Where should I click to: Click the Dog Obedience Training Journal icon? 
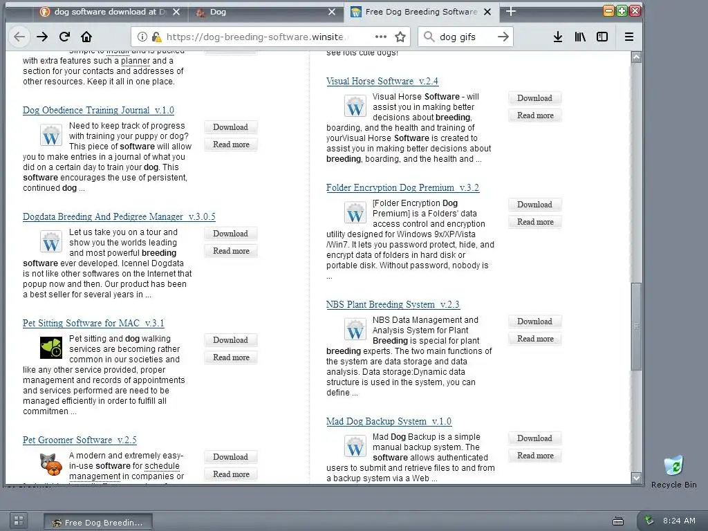coord(51,135)
